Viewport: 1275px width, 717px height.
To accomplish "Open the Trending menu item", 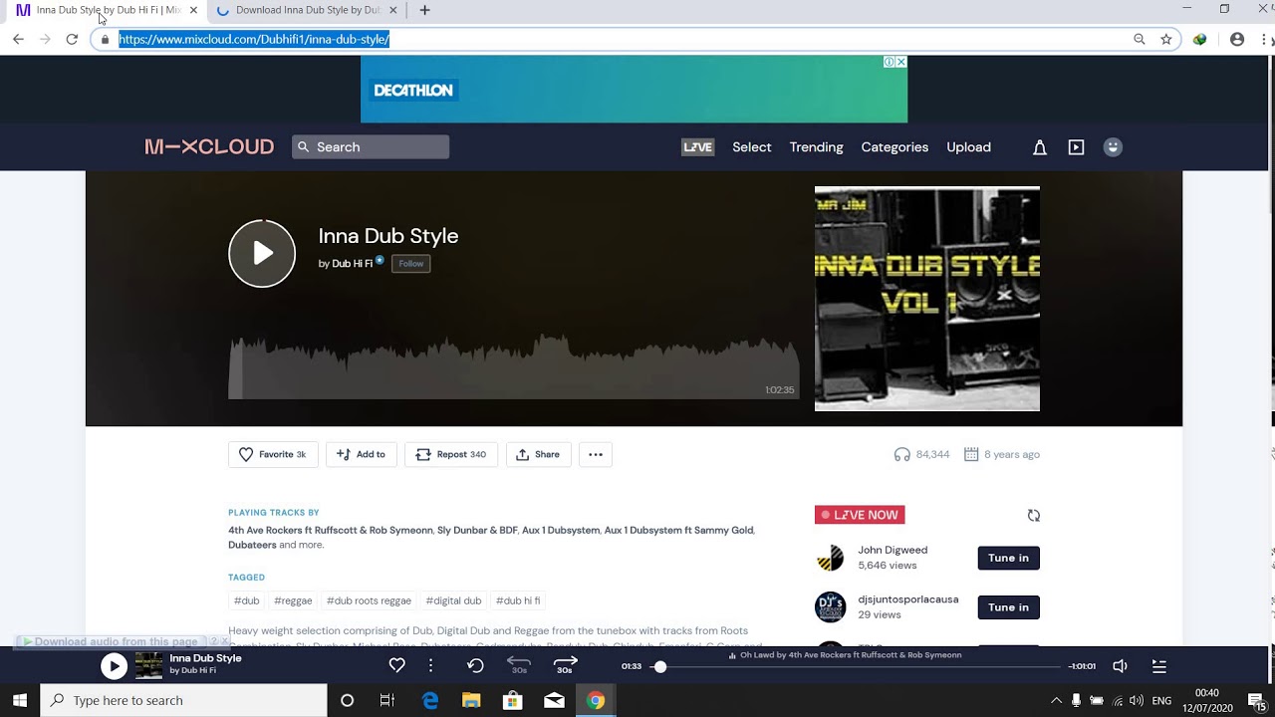I will click(816, 146).
